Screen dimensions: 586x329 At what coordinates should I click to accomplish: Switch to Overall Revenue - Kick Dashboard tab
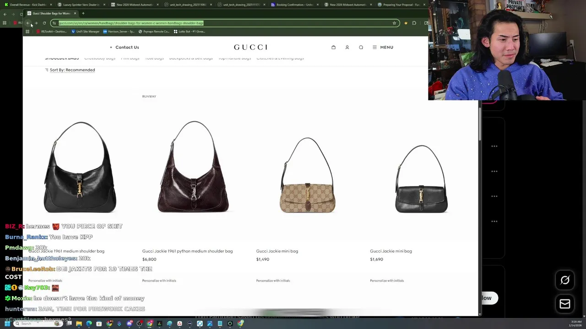[27, 5]
